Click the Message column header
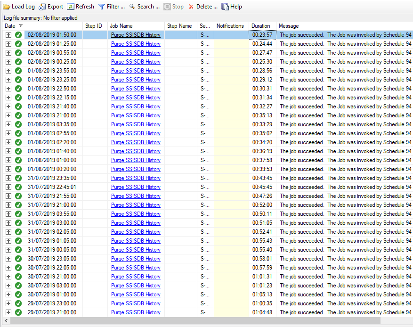Viewport: 413px width, 327px height. click(345, 26)
